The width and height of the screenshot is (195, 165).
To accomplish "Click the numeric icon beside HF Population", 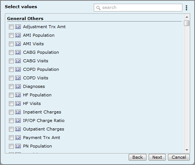I will click(18, 95).
